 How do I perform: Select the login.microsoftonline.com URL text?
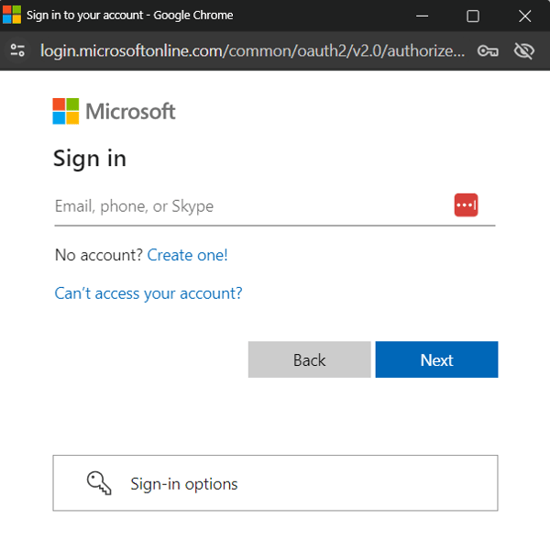pos(252,50)
